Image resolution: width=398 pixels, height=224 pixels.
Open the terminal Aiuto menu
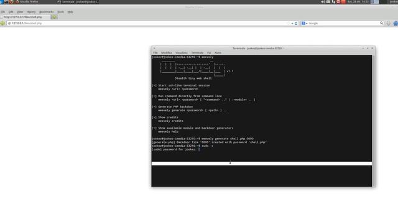point(218,53)
